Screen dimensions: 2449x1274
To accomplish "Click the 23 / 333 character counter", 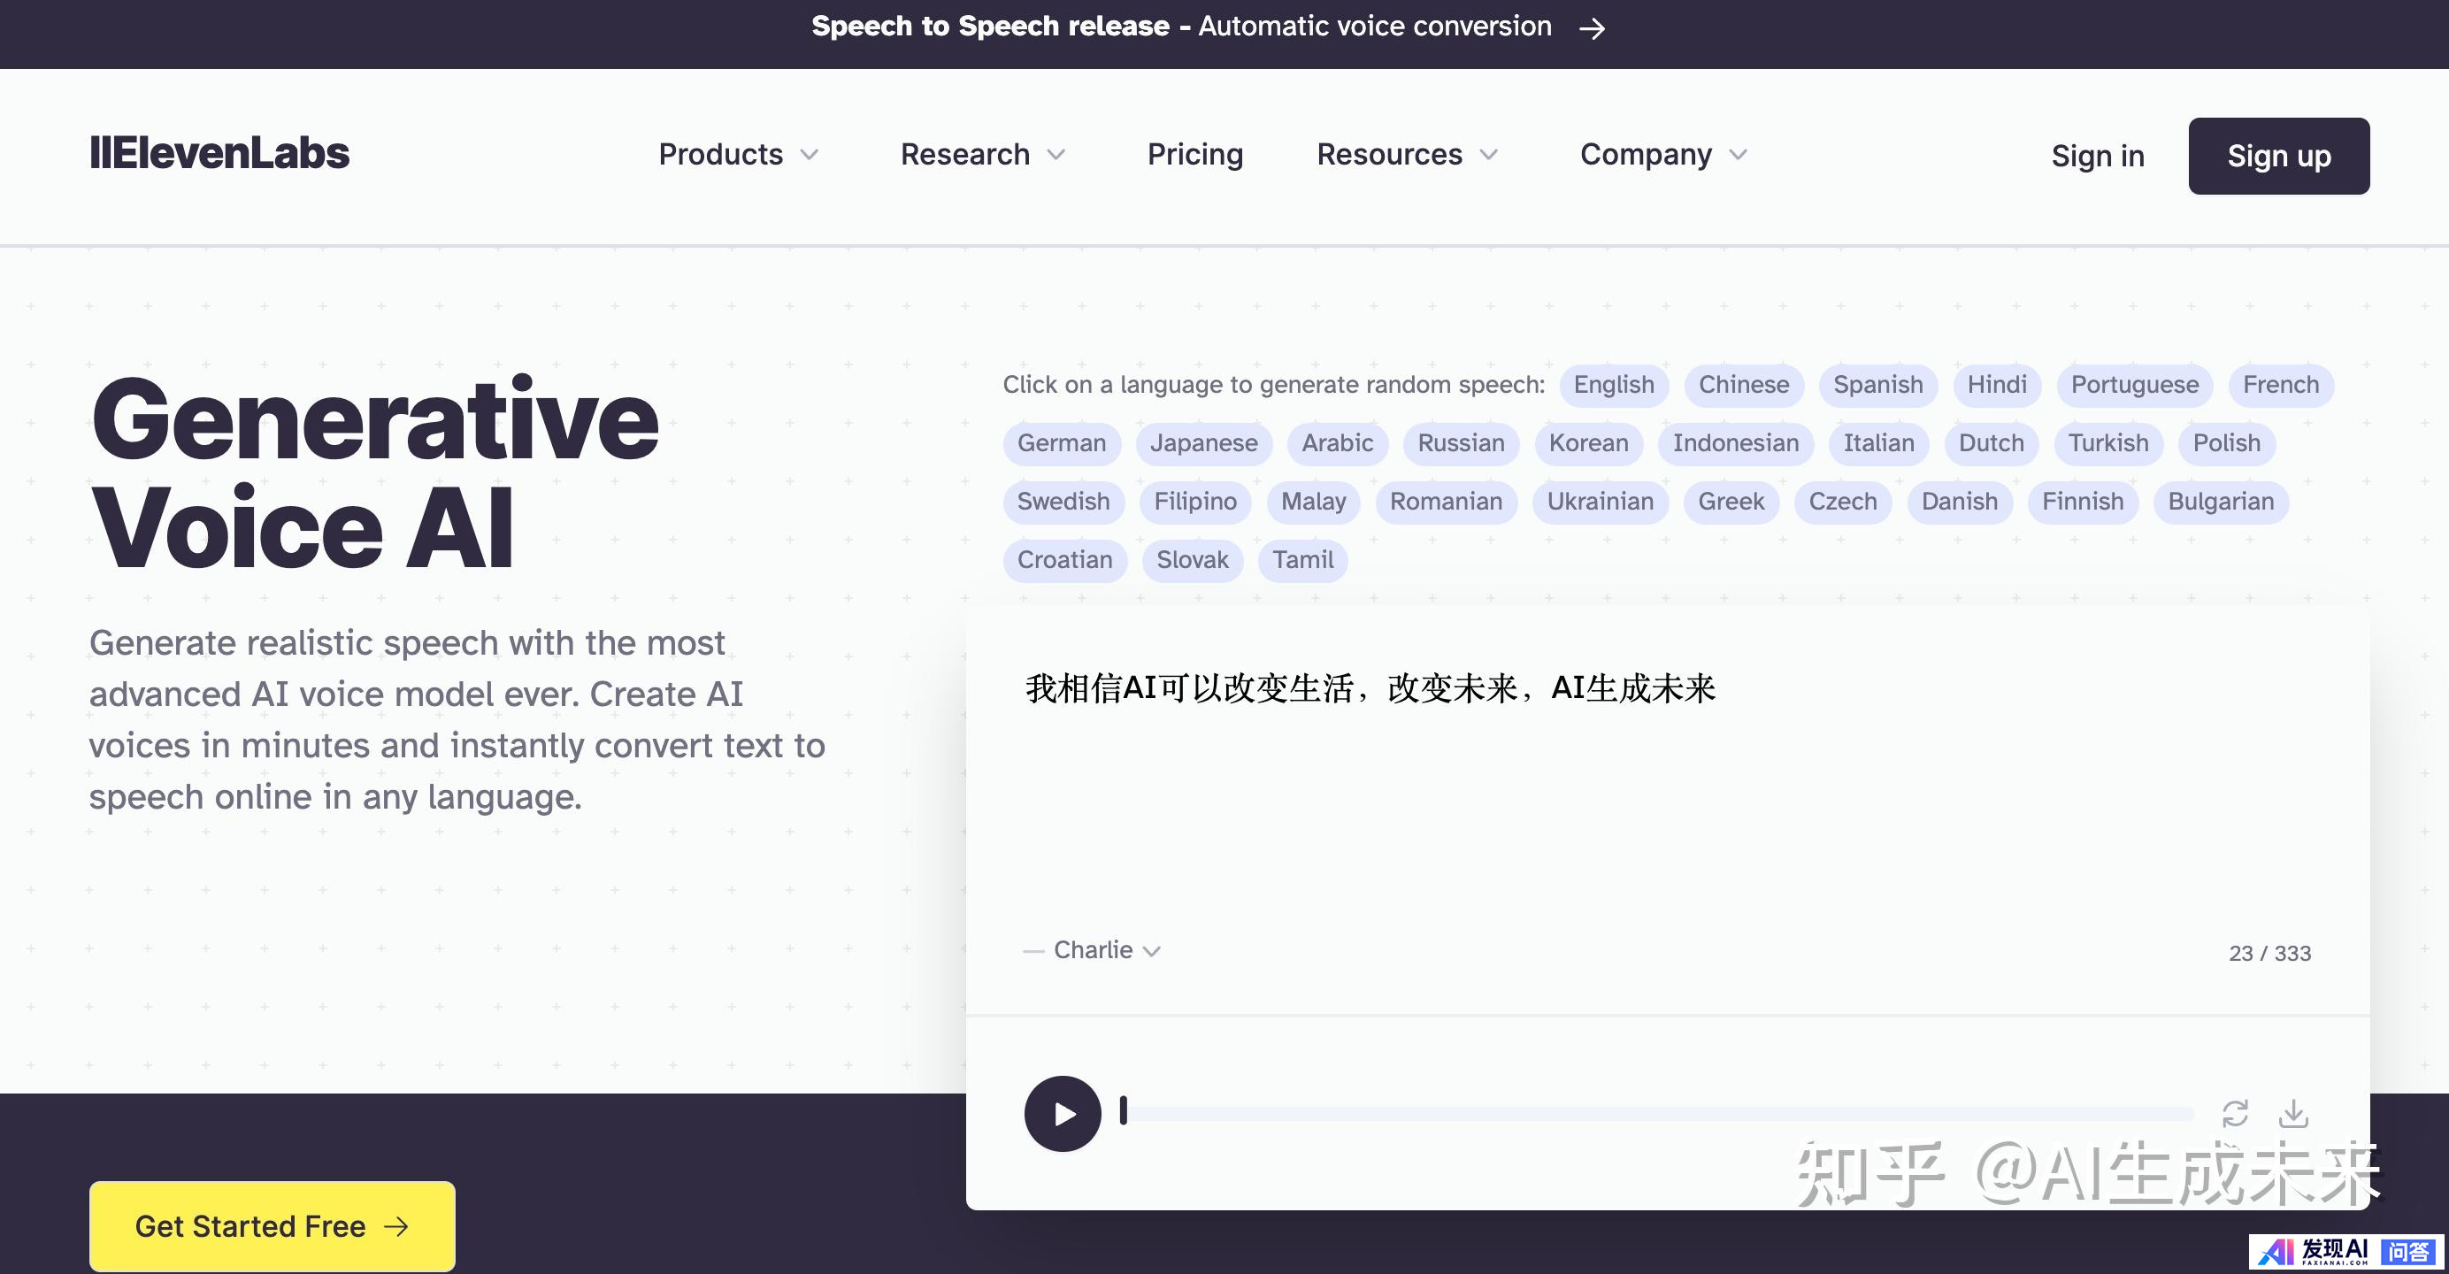I will tap(2269, 953).
